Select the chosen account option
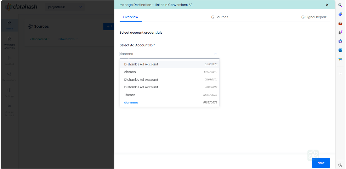This screenshot has width=346, height=169. [170, 72]
